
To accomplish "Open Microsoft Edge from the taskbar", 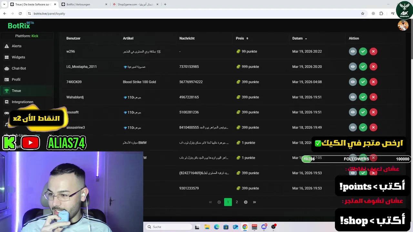I will (x=217, y=227).
